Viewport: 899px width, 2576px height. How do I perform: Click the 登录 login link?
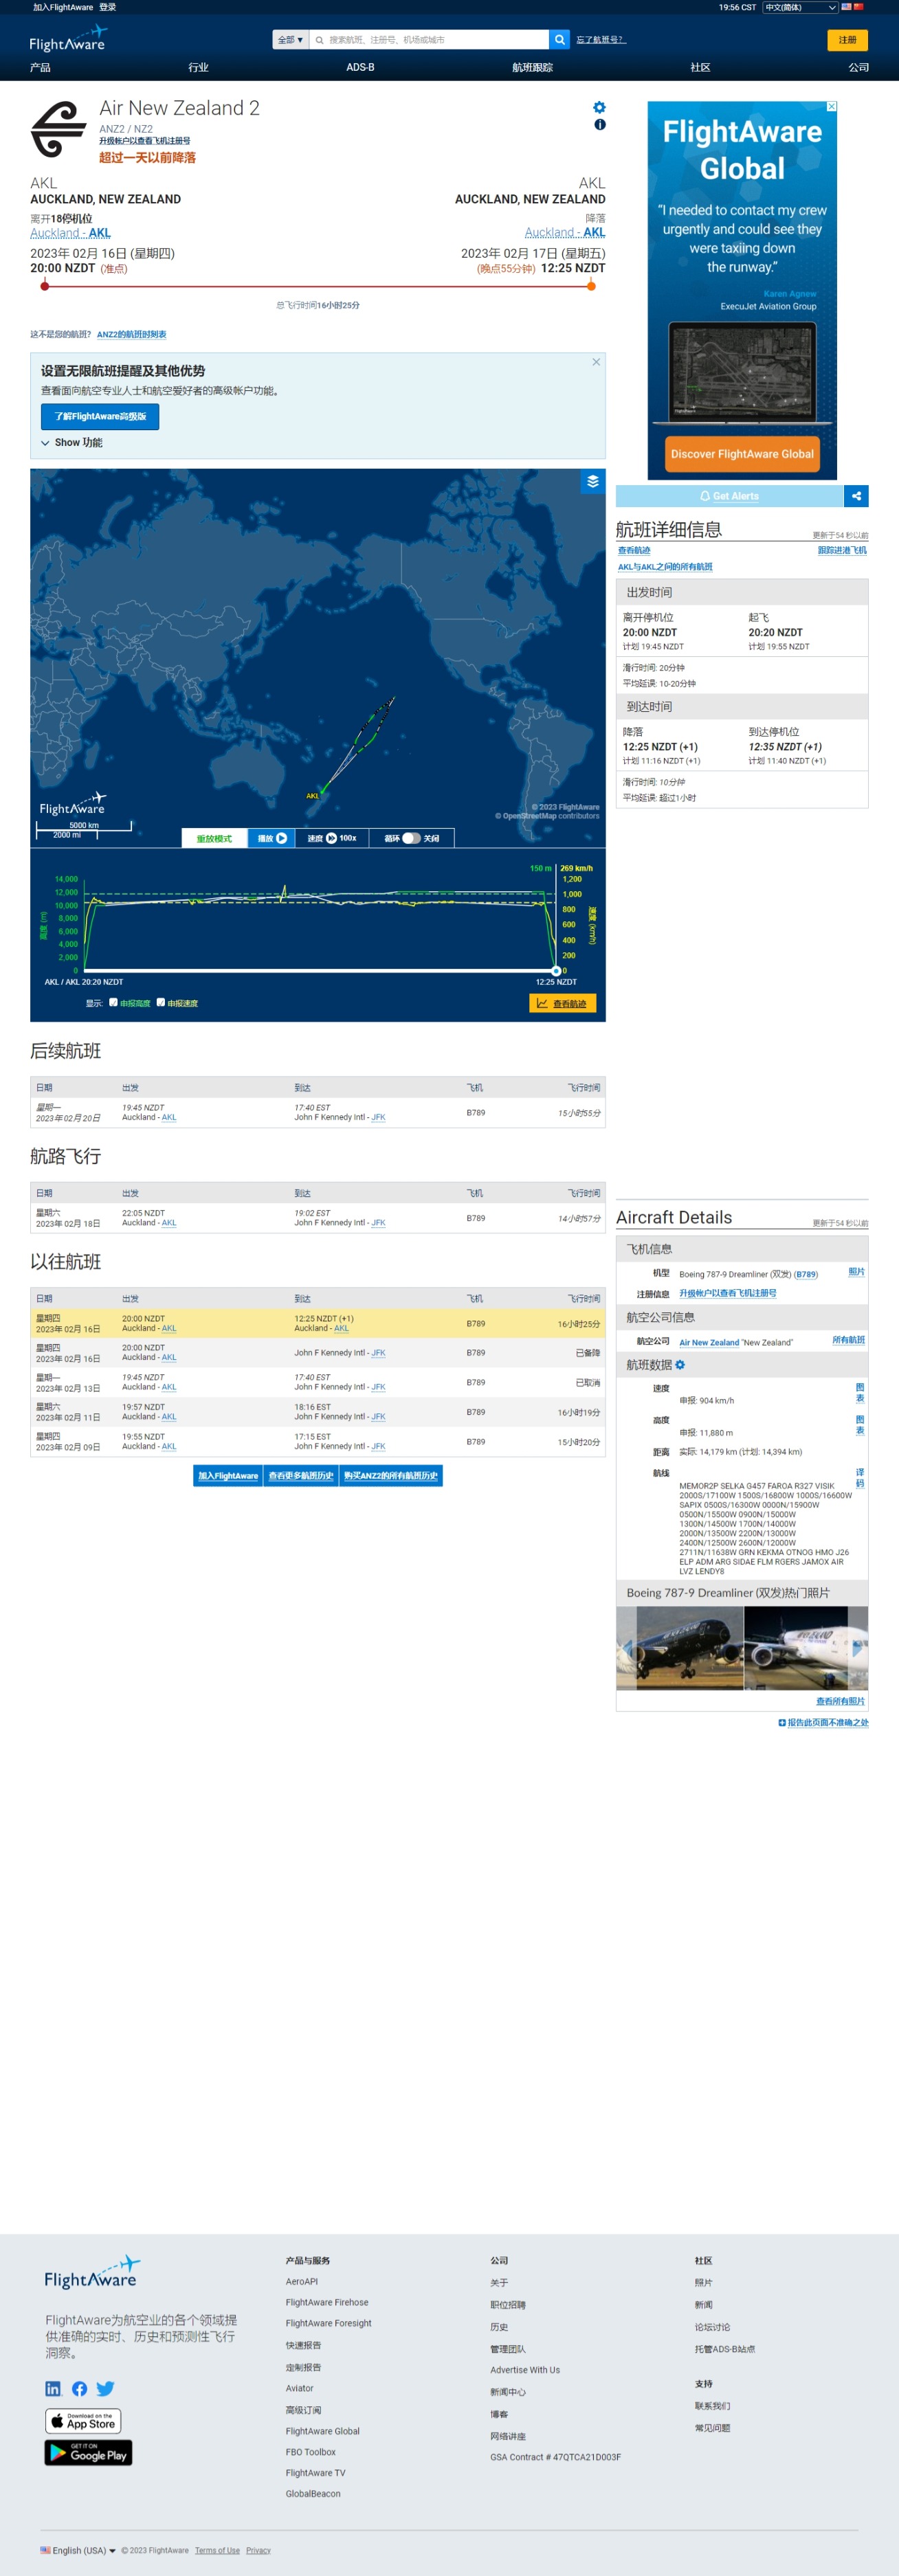click(107, 7)
